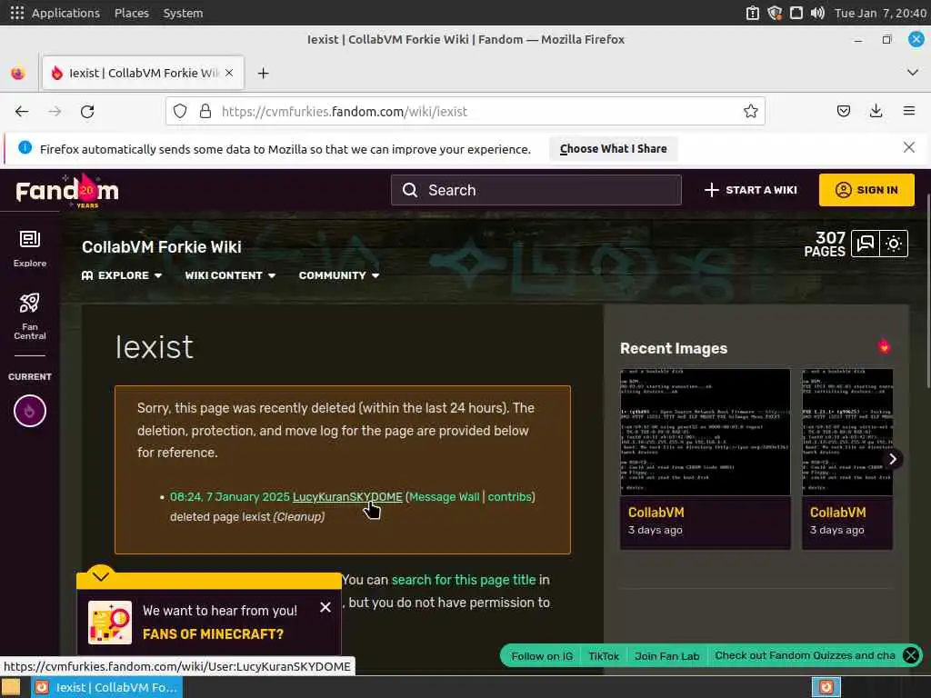Click in the Fandom Search field
The image size is (931, 698).
pyautogui.click(x=536, y=190)
